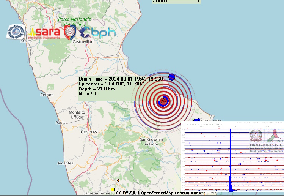The height and width of the screenshot is (196, 284).
Task: Click the Cosenza city label
Action: pos(89,132)
